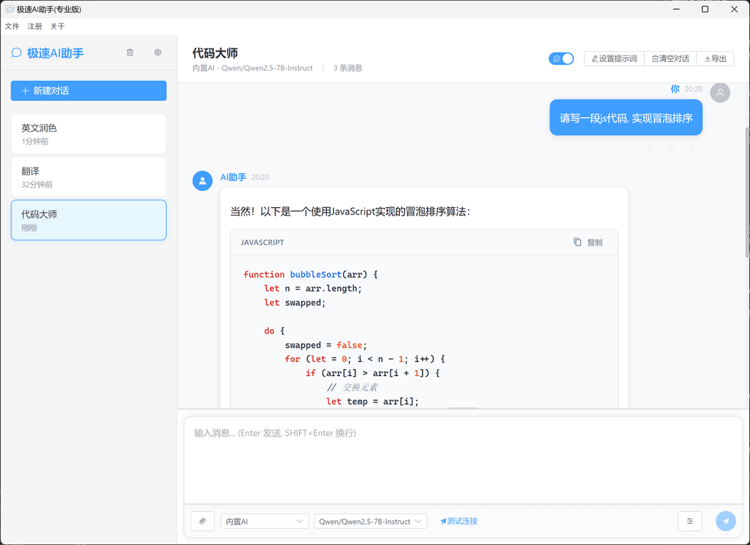
Task: Open the sidebar settings gear icon
Action: tap(158, 52)
